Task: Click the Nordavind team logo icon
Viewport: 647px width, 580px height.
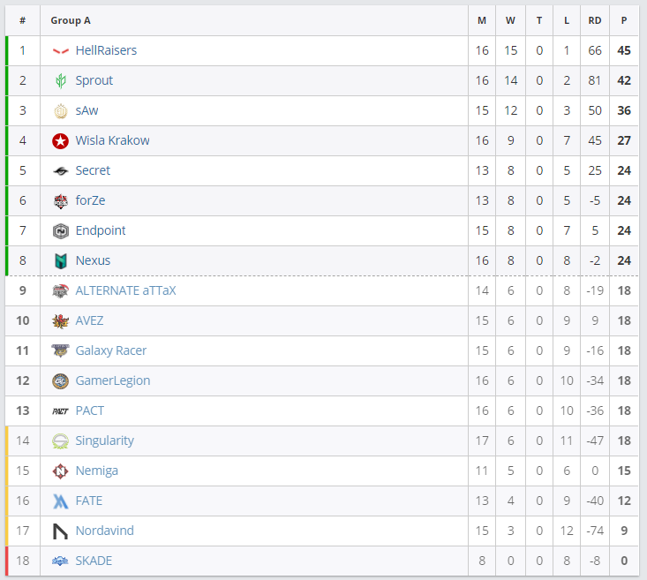Action: click(60, 531)
